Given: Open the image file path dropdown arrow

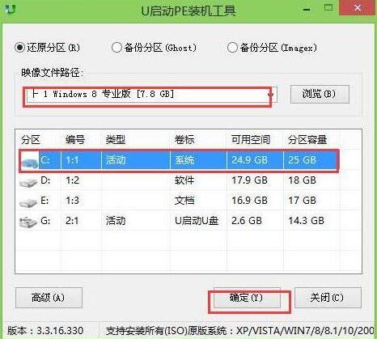Looking at the screenshot, I should [x=271, y=95].
